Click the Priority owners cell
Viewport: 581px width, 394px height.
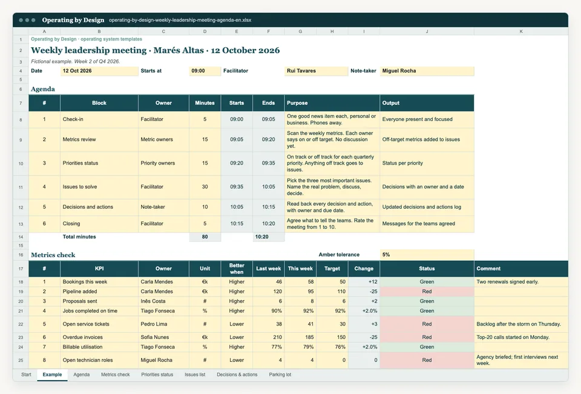(x=163, y=163)
